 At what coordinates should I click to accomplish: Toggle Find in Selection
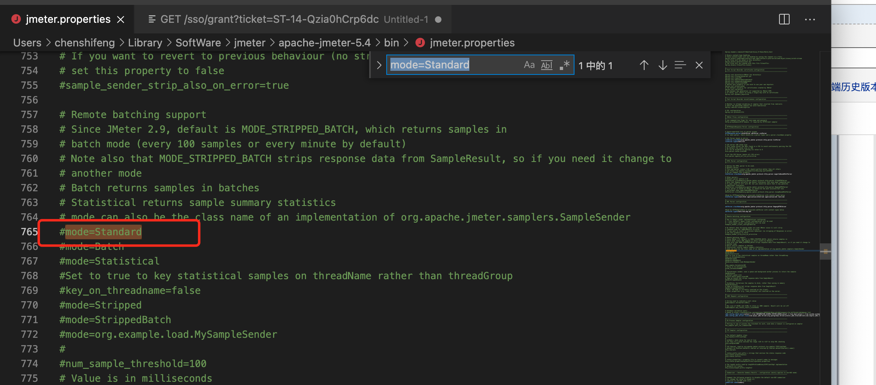coord(680,65)
